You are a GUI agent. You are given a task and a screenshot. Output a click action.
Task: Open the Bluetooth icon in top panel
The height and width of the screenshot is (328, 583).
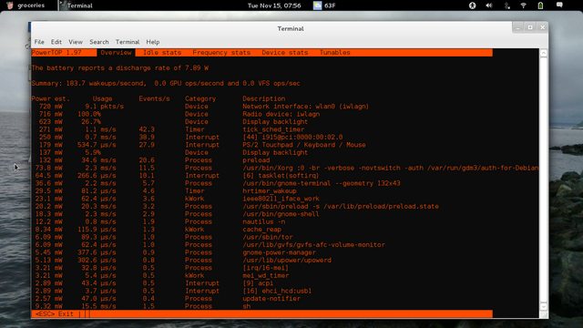pyautogui.click(x=506, y=5)
